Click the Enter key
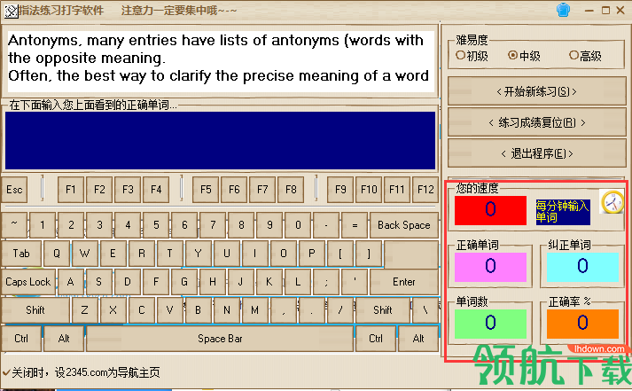632x391 pixels. coord(404,282)
